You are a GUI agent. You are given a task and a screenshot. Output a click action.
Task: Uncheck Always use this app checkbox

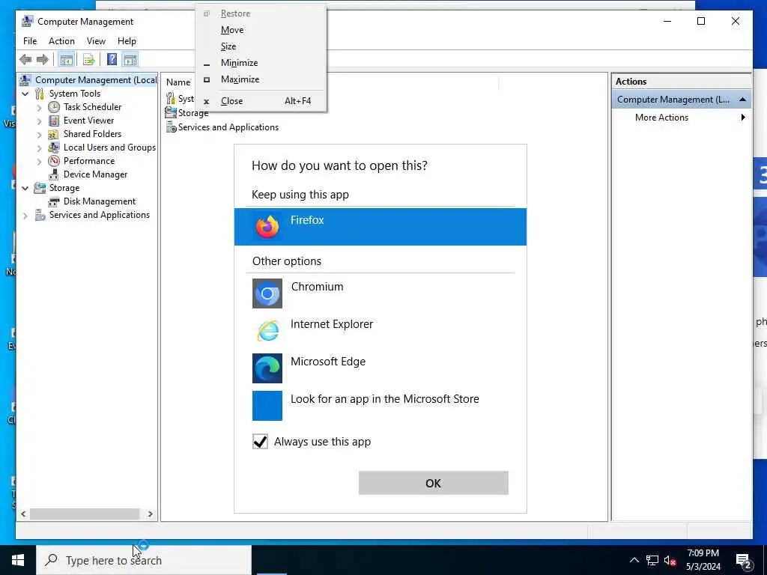point(260,442)
